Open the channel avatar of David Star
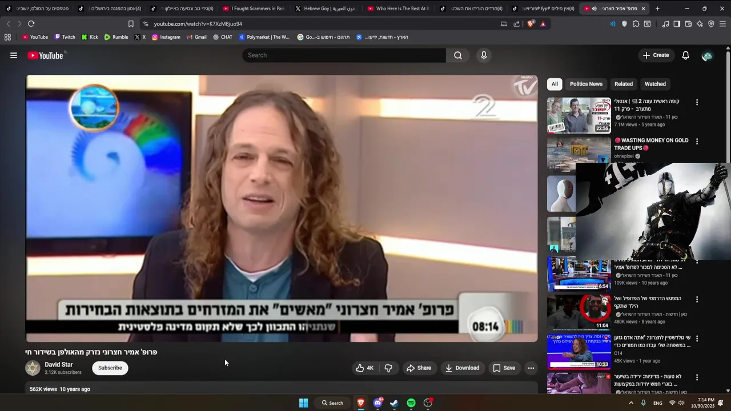This screenshot has width=731, height=411. point(33,368)
